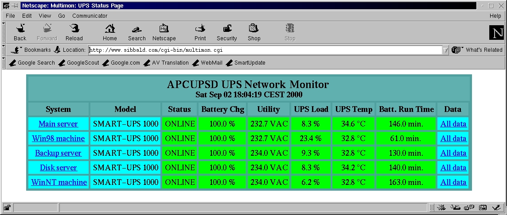Click the My Netscape toolbar icon
Image resolution: width=507 pixels, height=215 pixels.
point(164,29)
